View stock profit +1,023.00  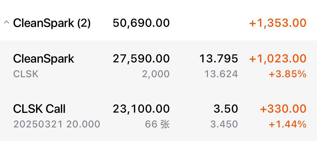click(x=278, y=59)
